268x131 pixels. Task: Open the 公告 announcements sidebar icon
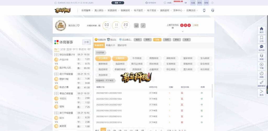pos(261,39)
